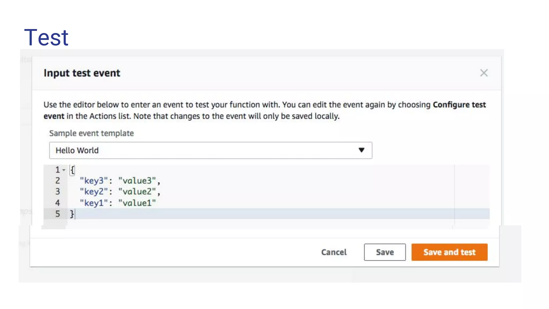Click line number 3 in the editor gutter
Screen dimensions: 549x309
[58, 192]
